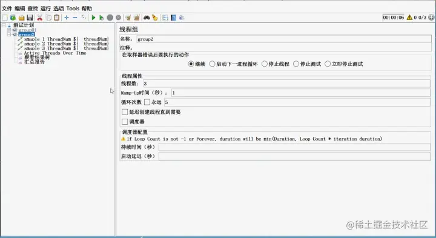Click the grey Stop button icon

pos(110,18)
